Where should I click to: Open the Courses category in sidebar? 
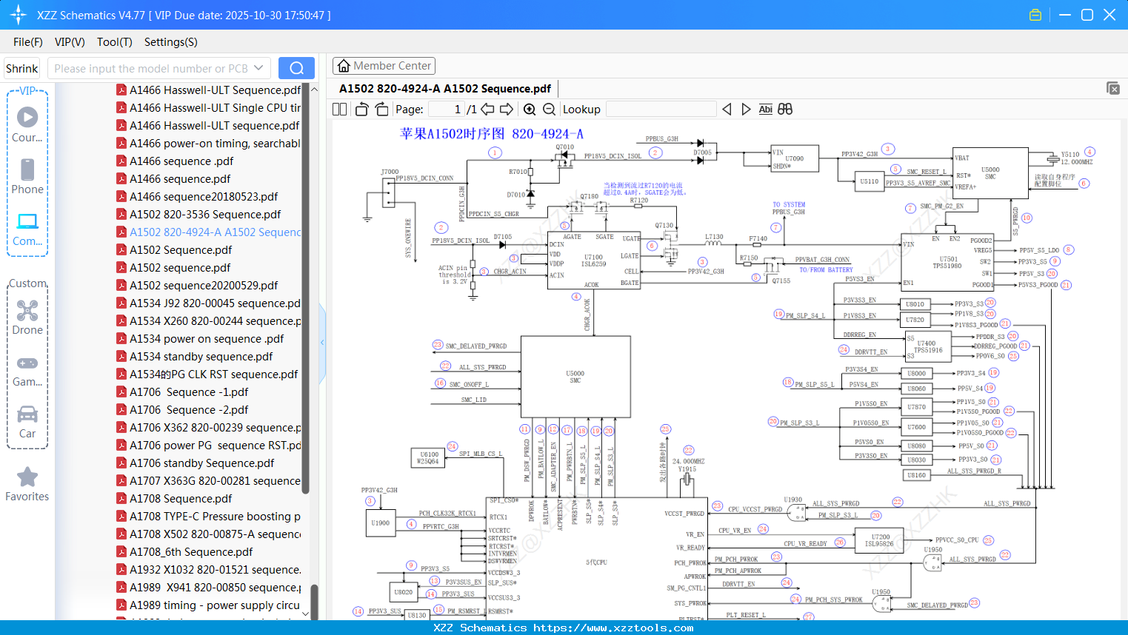(27, 124)
